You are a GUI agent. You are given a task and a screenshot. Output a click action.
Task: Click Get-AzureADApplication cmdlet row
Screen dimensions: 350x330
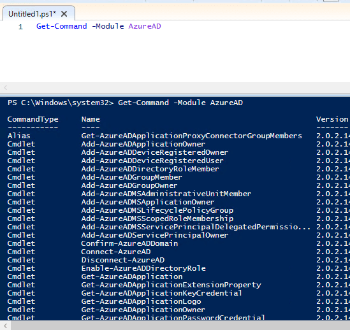click(132, 276)
